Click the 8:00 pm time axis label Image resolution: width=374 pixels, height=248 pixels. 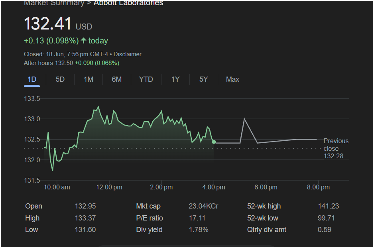pos(318,187)
